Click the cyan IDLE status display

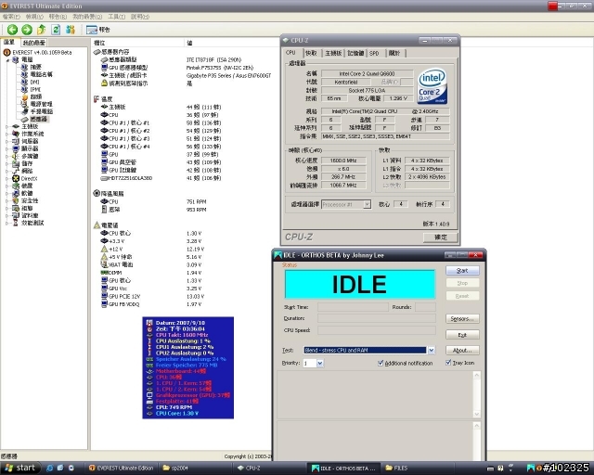coord(359,284)
